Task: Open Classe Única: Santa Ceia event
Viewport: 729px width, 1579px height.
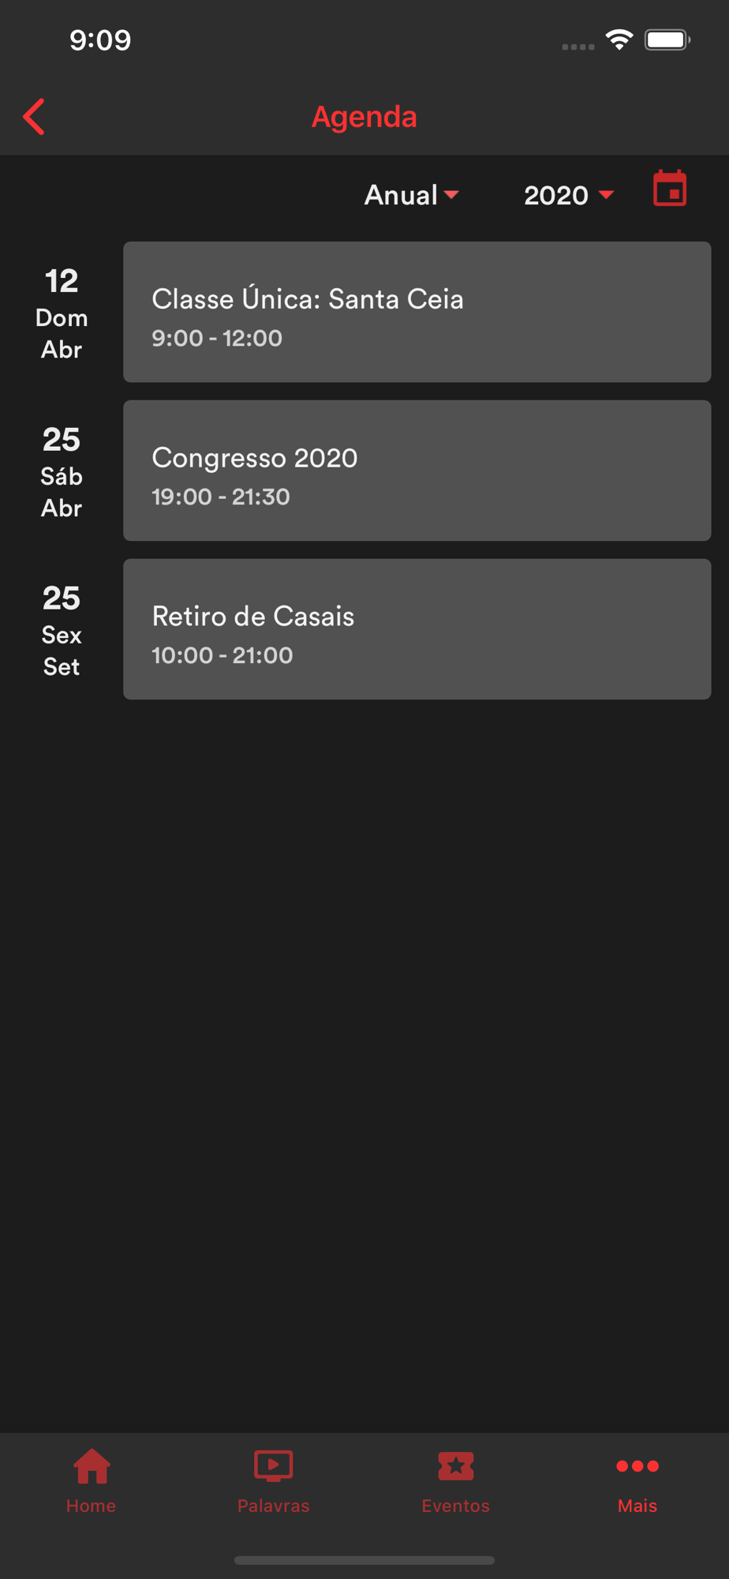Action: [417, 312]
